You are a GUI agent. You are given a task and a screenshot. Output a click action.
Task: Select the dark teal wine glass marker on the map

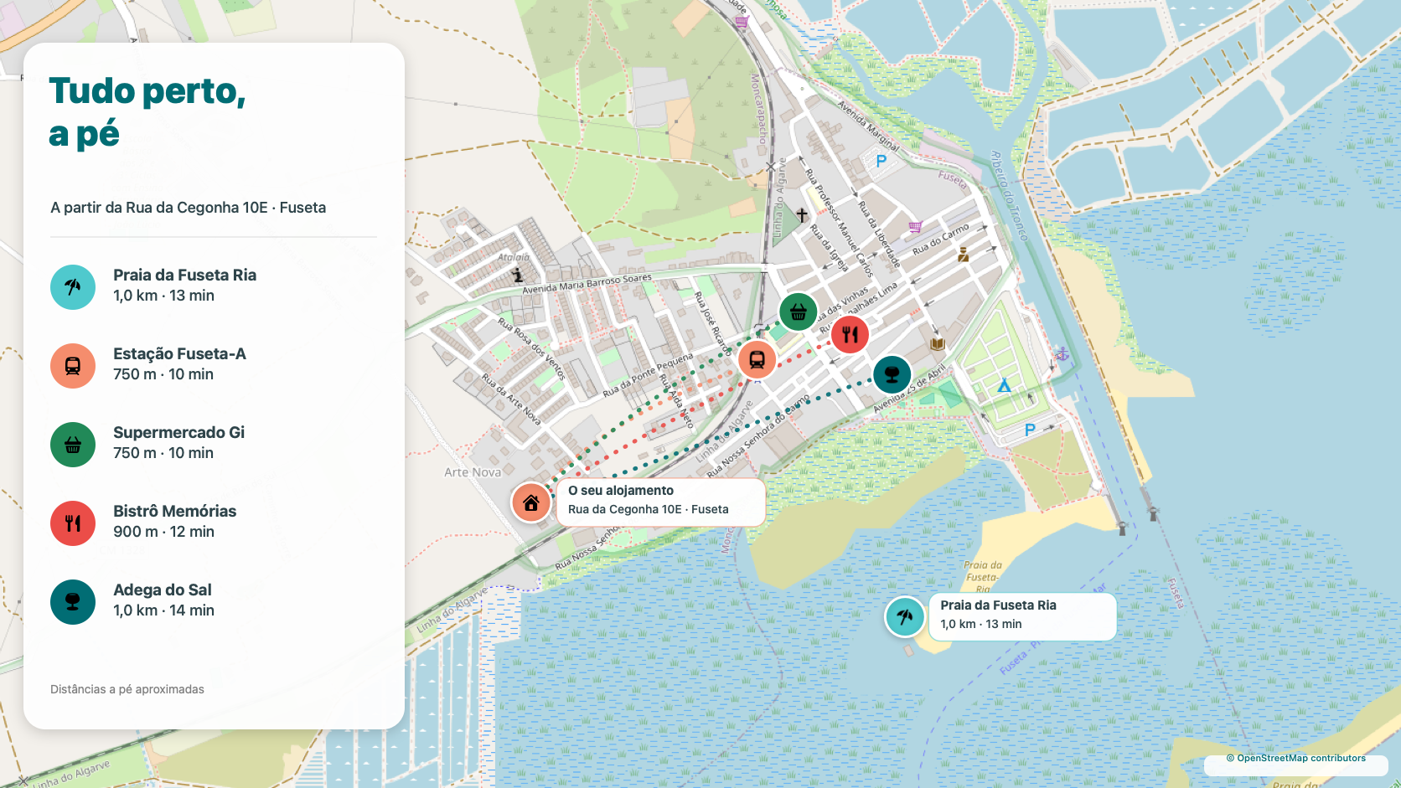(x=892, y=374)
